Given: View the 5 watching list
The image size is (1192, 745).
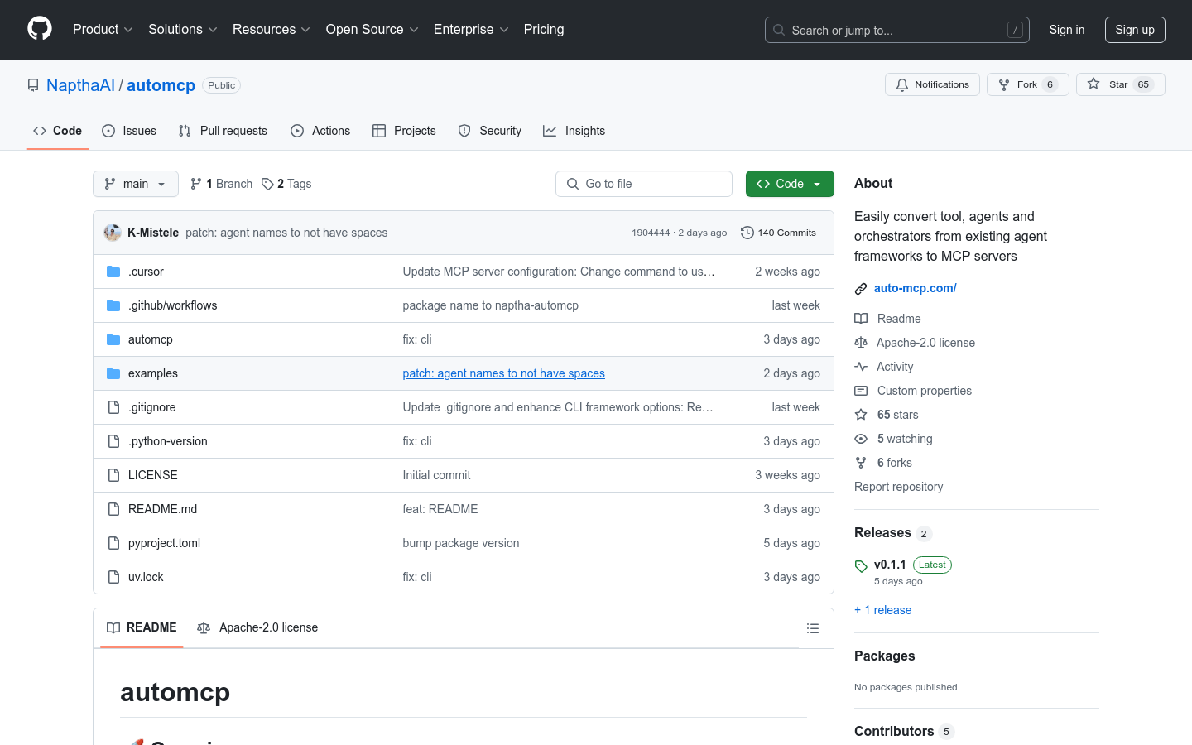Looking at the screenshot, I should [x=894, y=439].
